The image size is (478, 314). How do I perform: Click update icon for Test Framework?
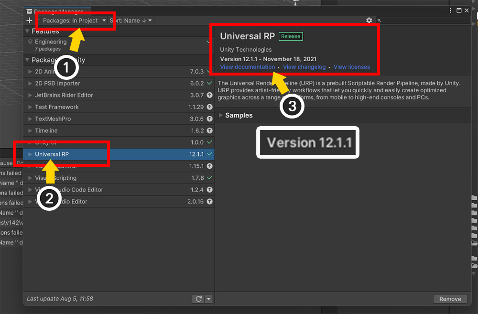[210, 107]
